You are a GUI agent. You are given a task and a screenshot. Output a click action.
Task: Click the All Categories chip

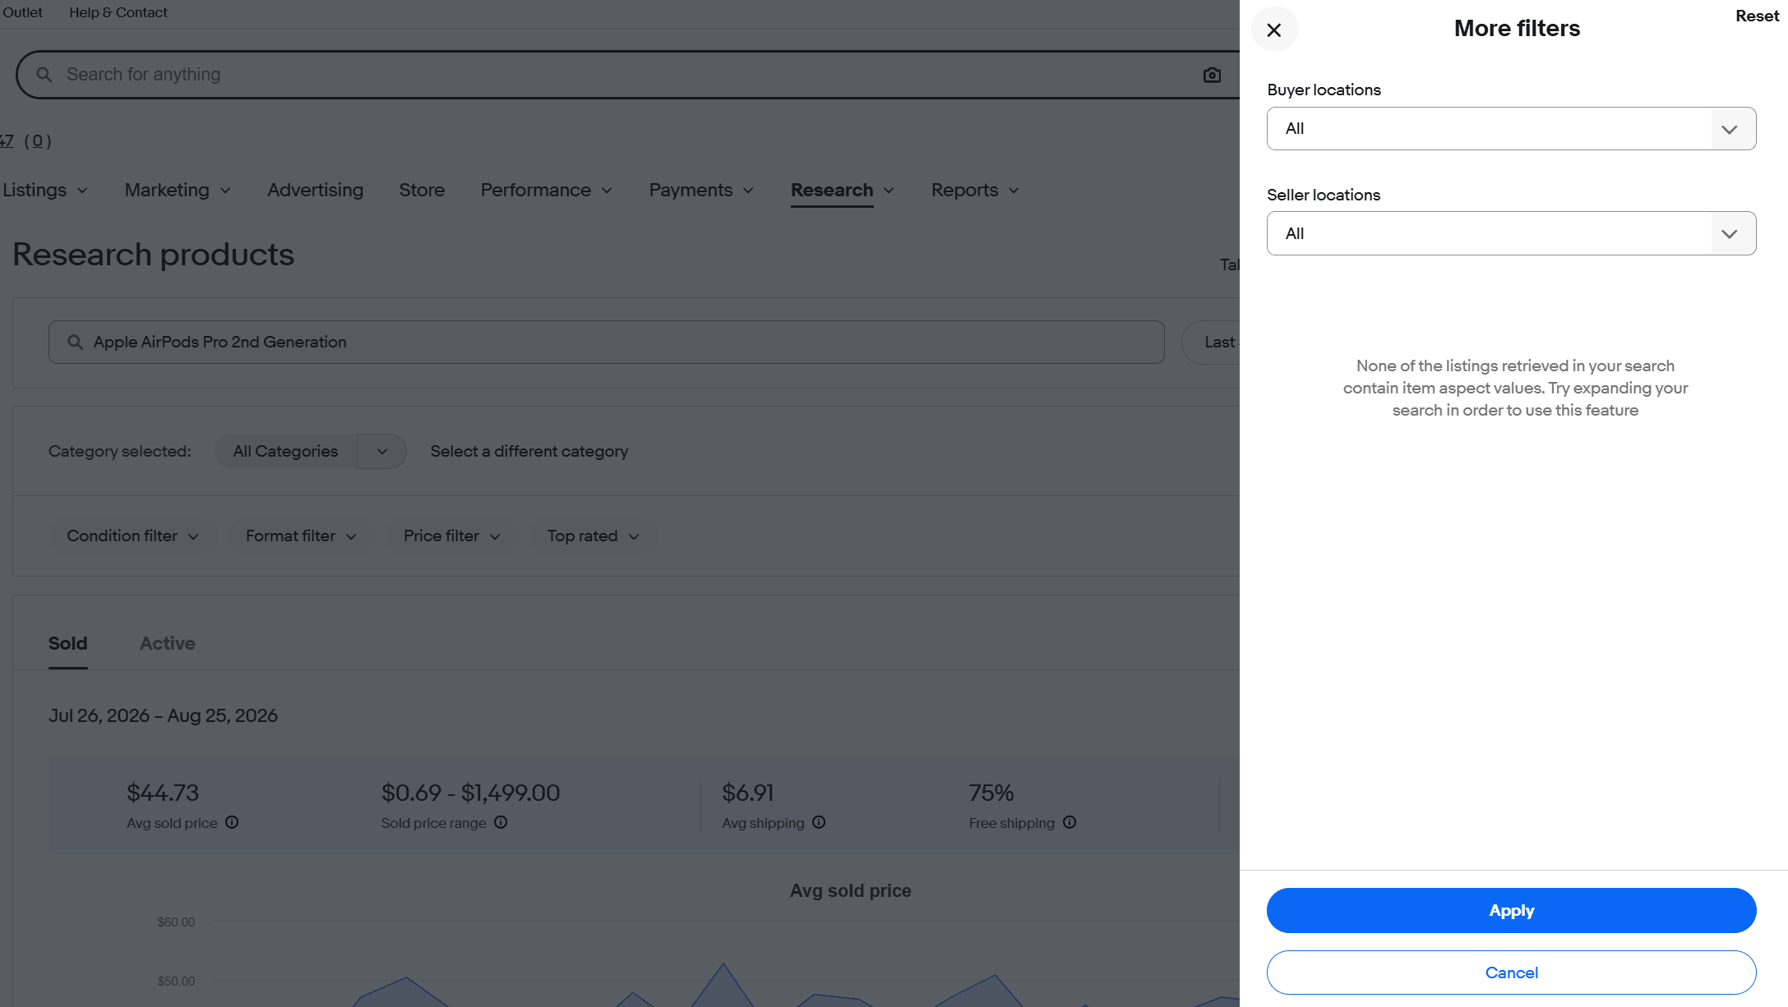pyautogui.click(x=285, y=452)
